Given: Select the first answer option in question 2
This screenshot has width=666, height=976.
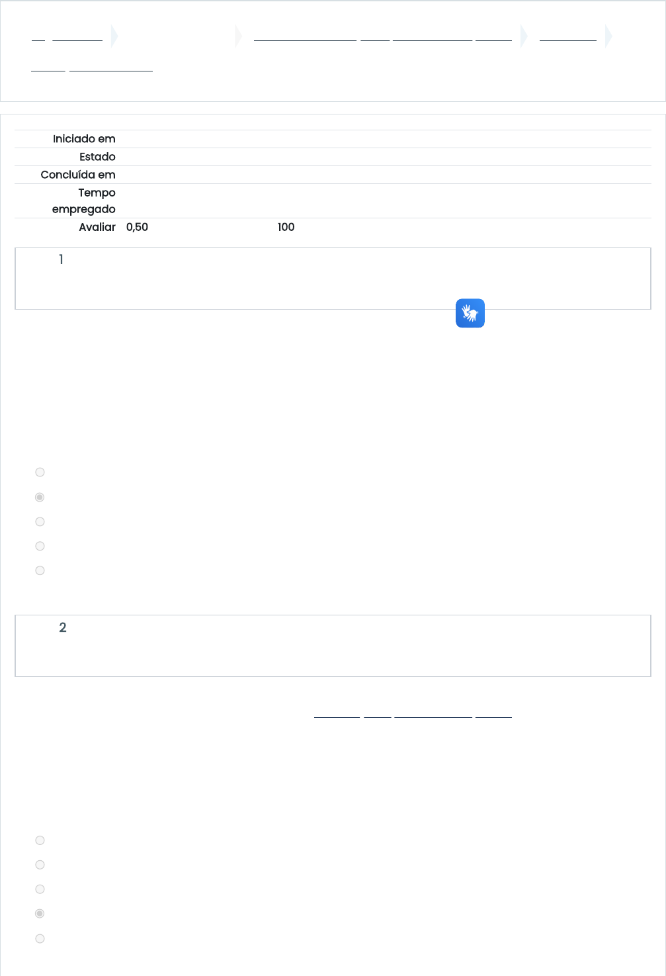Looking at the screenshot, I should (x=40, y=840).
